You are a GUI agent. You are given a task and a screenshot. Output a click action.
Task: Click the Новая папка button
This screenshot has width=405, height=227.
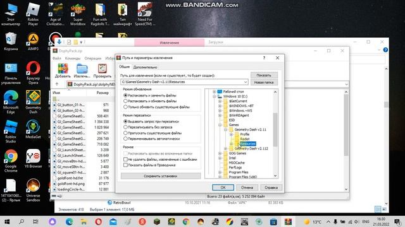tap(264, 83)
